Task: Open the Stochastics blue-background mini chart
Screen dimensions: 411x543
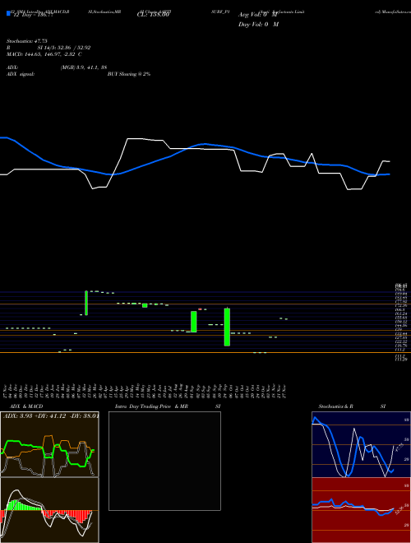Action: tap(361, 444)
